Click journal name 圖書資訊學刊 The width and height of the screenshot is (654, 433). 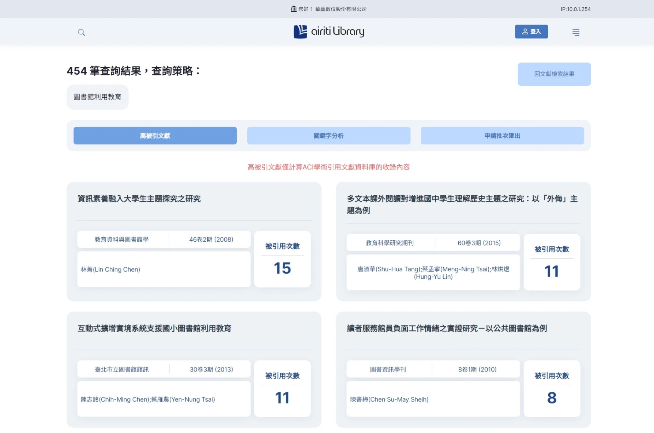[x=388, y=369]
